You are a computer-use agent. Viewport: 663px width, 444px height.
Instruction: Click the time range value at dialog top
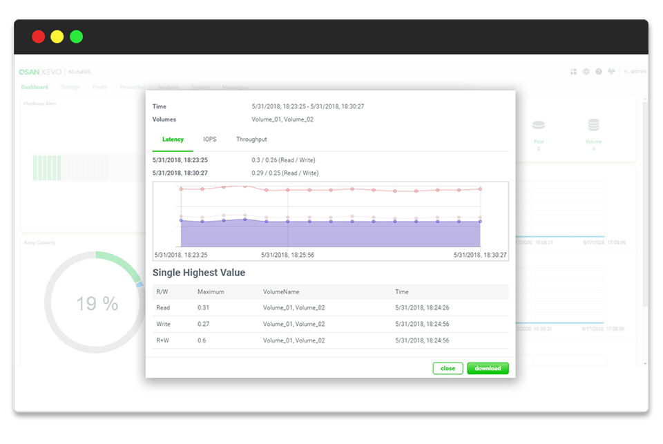tap(308, 106)
